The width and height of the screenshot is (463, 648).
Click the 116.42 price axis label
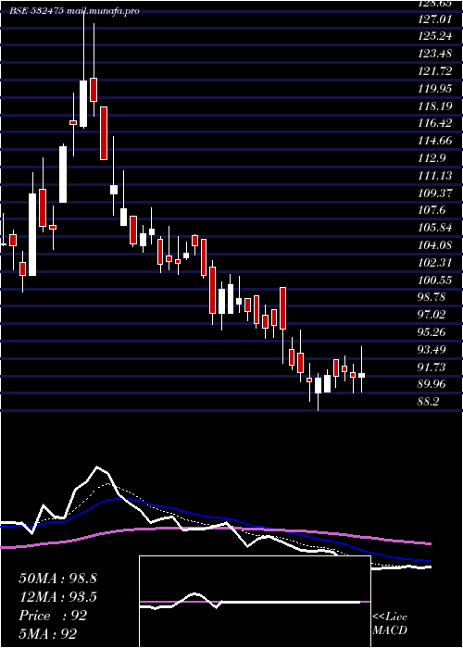coord(435,123)
